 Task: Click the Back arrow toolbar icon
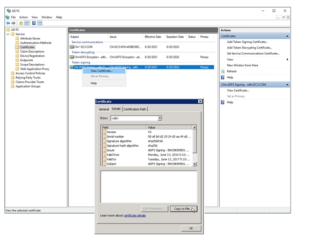point(8,23)
